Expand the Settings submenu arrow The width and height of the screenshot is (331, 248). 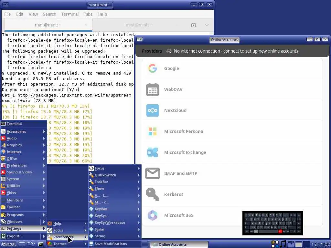[x=44, y=228]
